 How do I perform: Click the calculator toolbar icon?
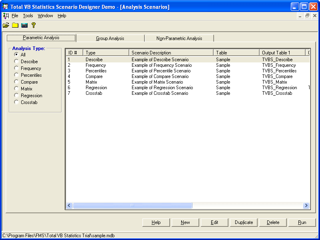[x=25, y=25]
